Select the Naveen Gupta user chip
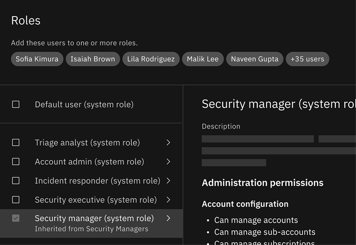The width and height of the screenshot is (356, 245). 255,59
